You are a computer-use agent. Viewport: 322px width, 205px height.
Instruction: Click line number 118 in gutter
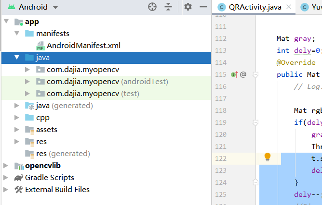221,110
